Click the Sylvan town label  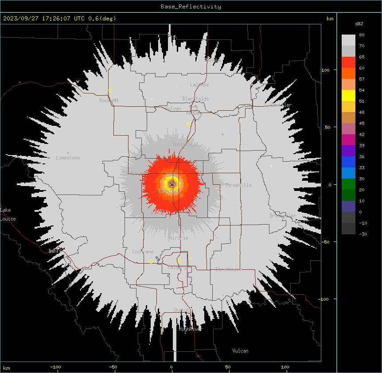coord(173,109)
